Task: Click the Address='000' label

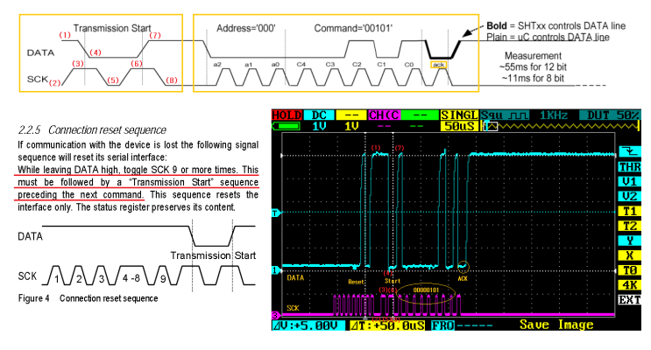Action: click(x=246, y=28)
